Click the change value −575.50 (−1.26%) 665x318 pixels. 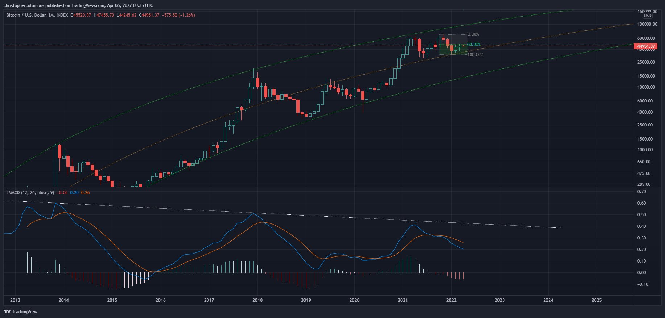coord(178,15)
